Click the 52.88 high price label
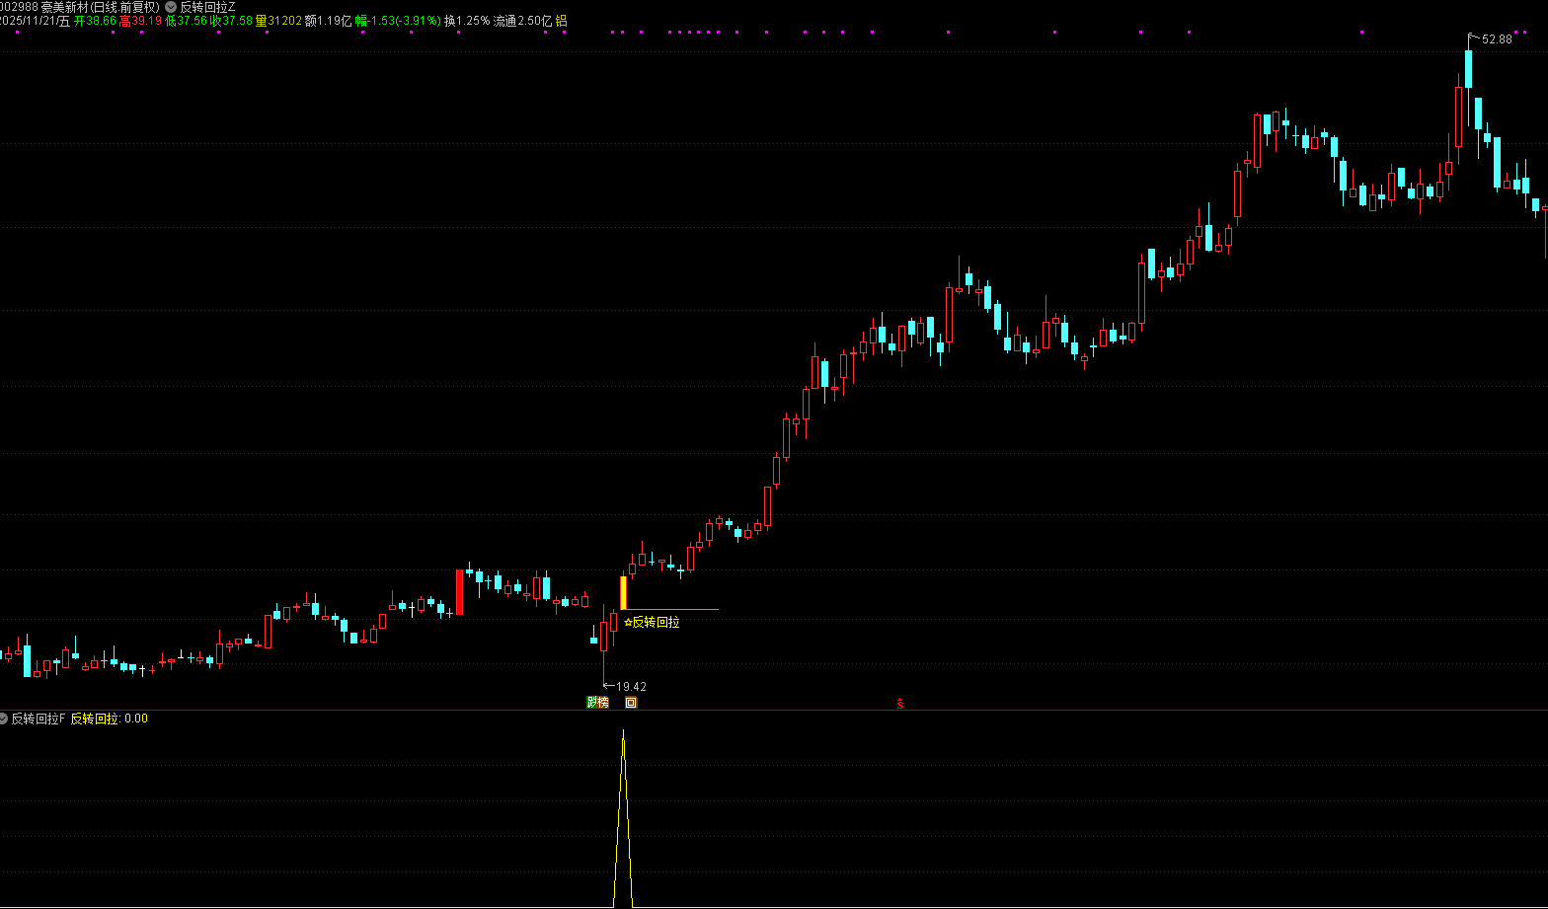Screen dimensions: 1548x909 coord(1497,39)
